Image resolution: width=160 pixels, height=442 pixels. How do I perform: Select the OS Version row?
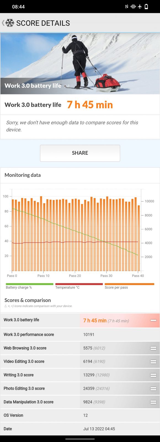tap(80, 415)
